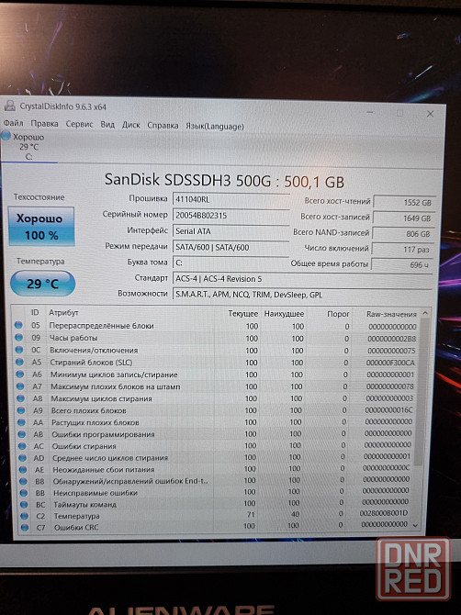Click the S.M.A.R.T. features field
Screen dimensions: 461x615
coord(302,295)
